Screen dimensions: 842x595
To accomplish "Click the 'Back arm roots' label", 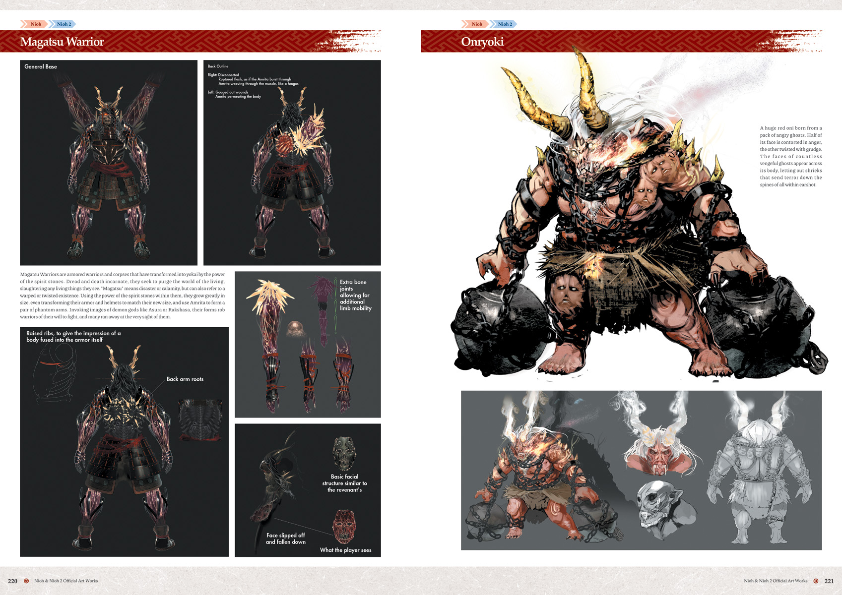I will click(x=185, y=379).
